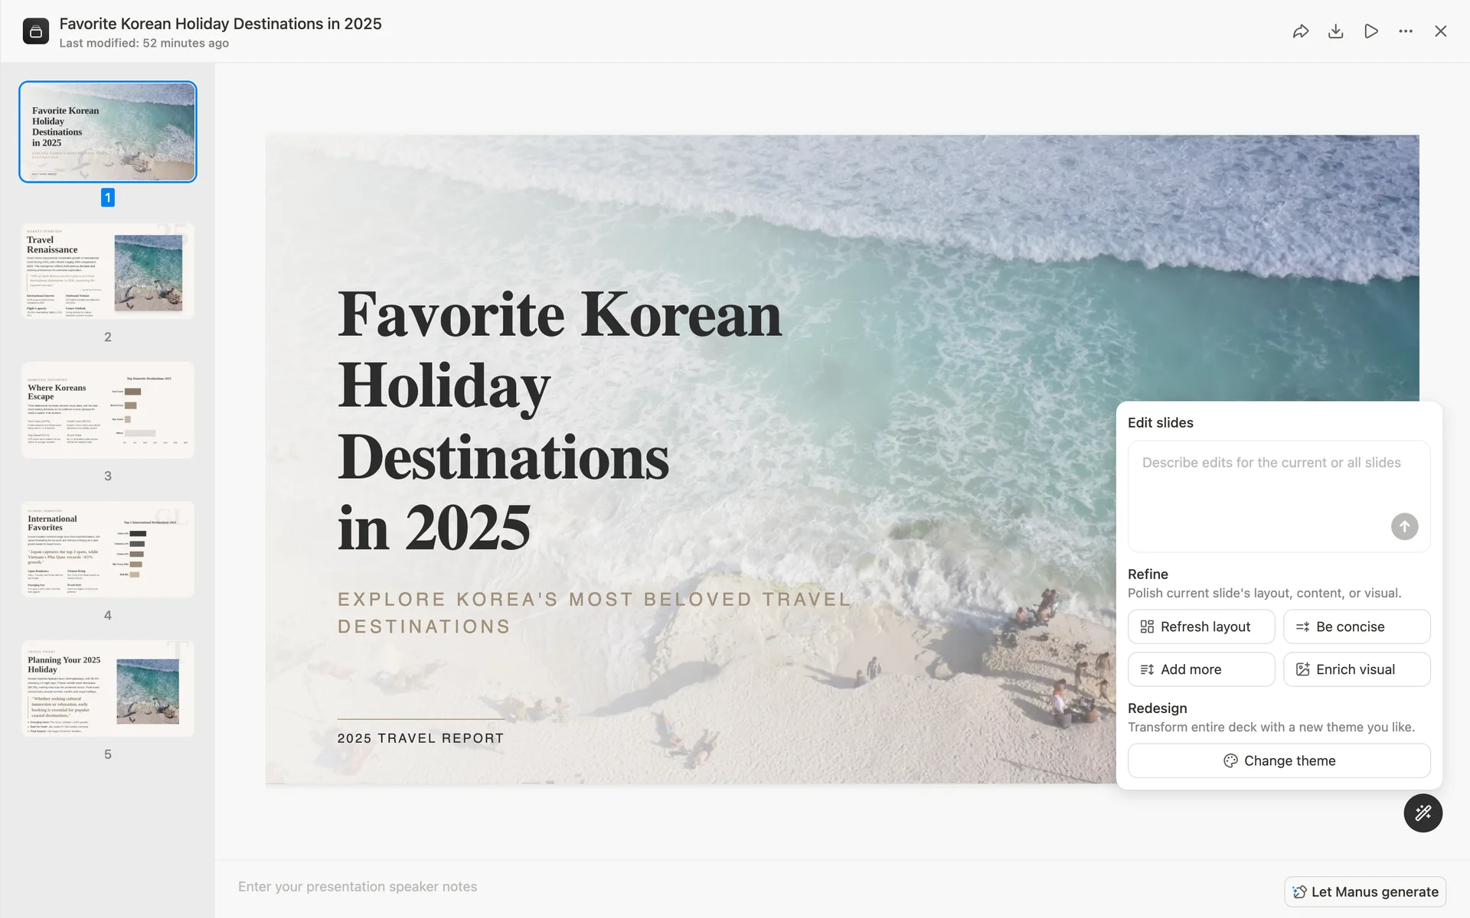The width and height of the screenshot is (1470, 918).
Task: Open Change theme for redesign
Action: click(1279, 760)
